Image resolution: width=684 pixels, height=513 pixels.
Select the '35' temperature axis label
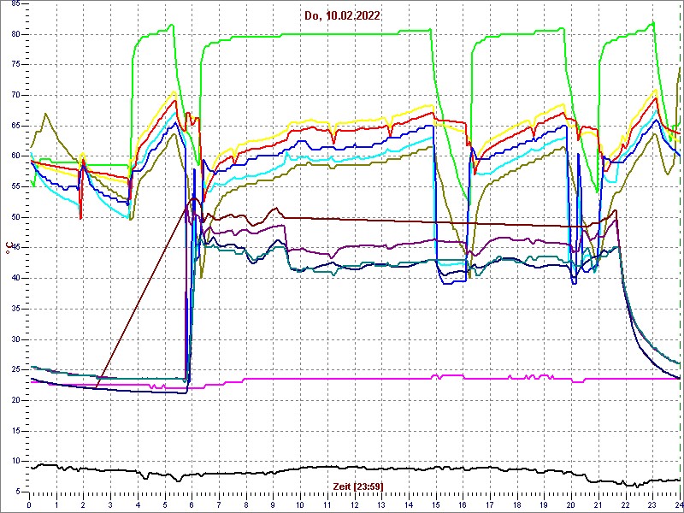pyautogui.click(x=15, y=309)
